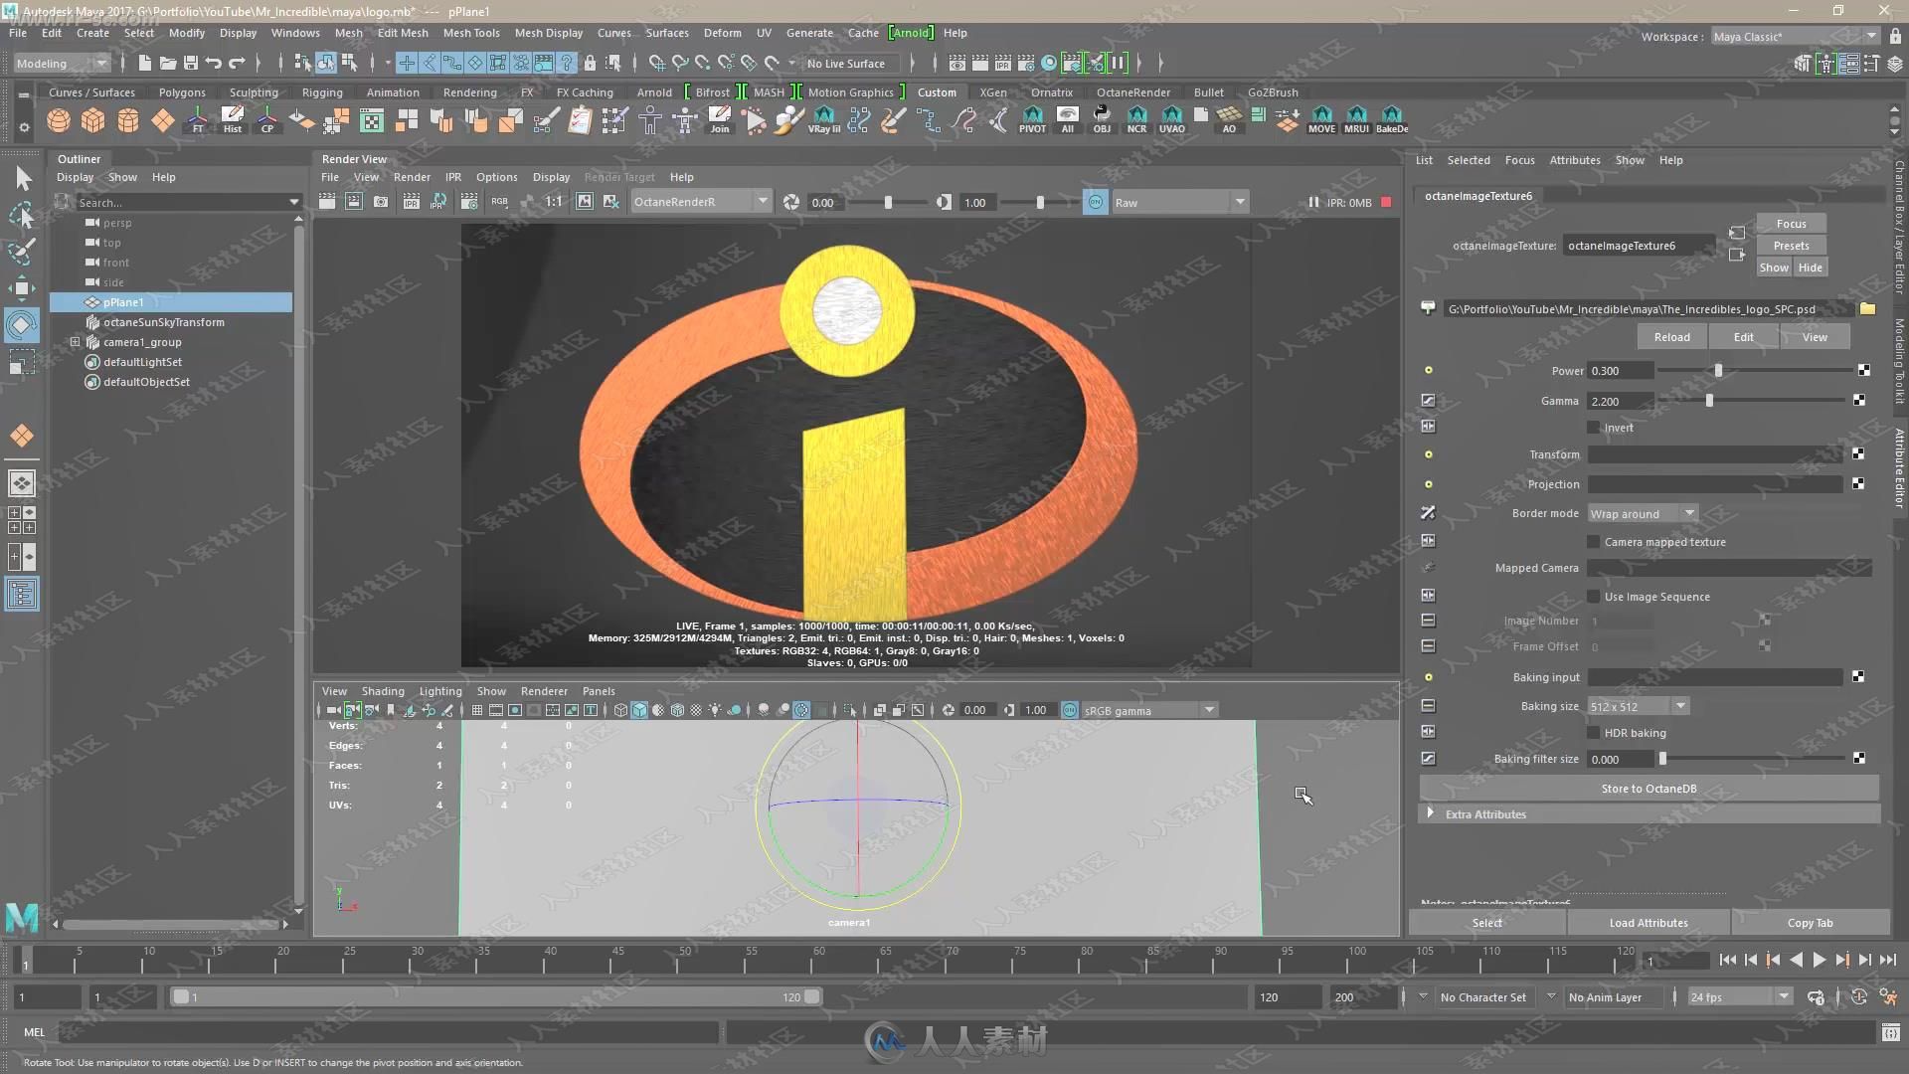Toggle the Invert checkbox
This screenshot has width=1909, height=1074.
1594,428
